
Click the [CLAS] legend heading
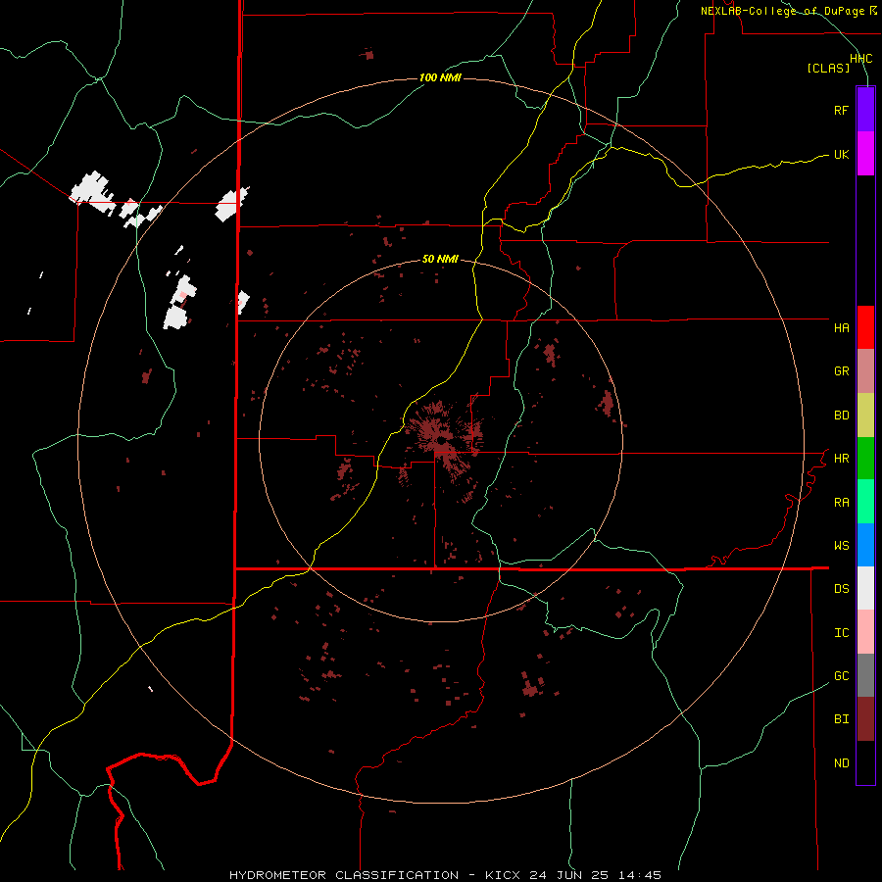(x=828, y=68)
